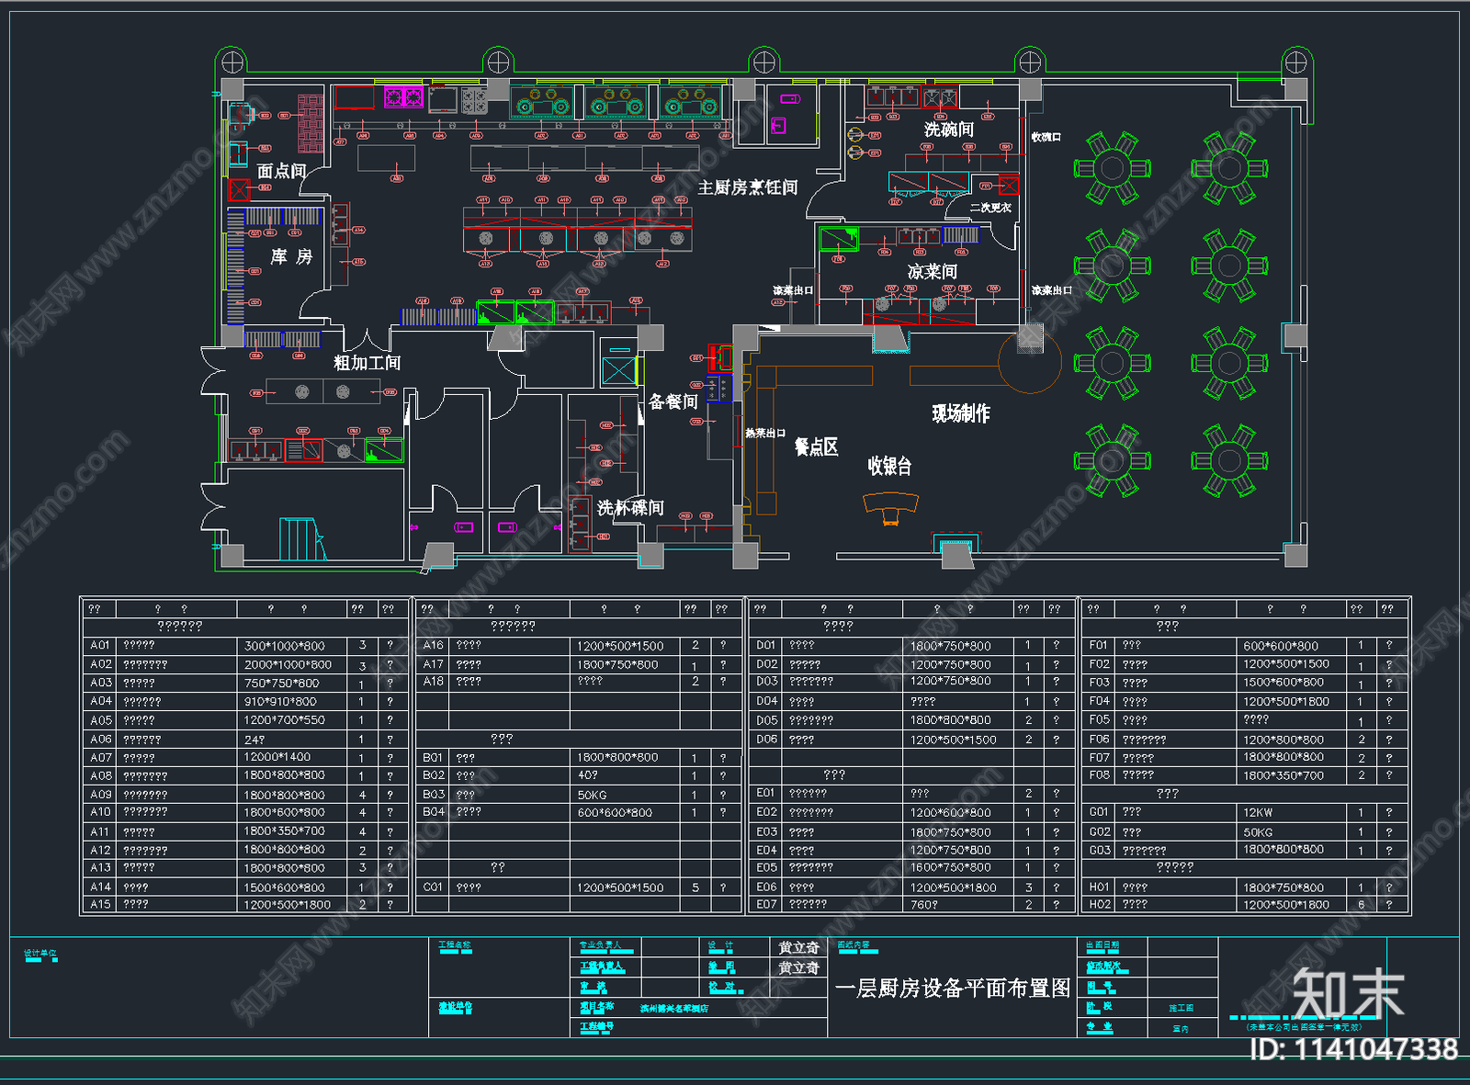Click the orange curved cashier desk symbol
Screen dimensions: 1470x1085
(x=890, y=506)
